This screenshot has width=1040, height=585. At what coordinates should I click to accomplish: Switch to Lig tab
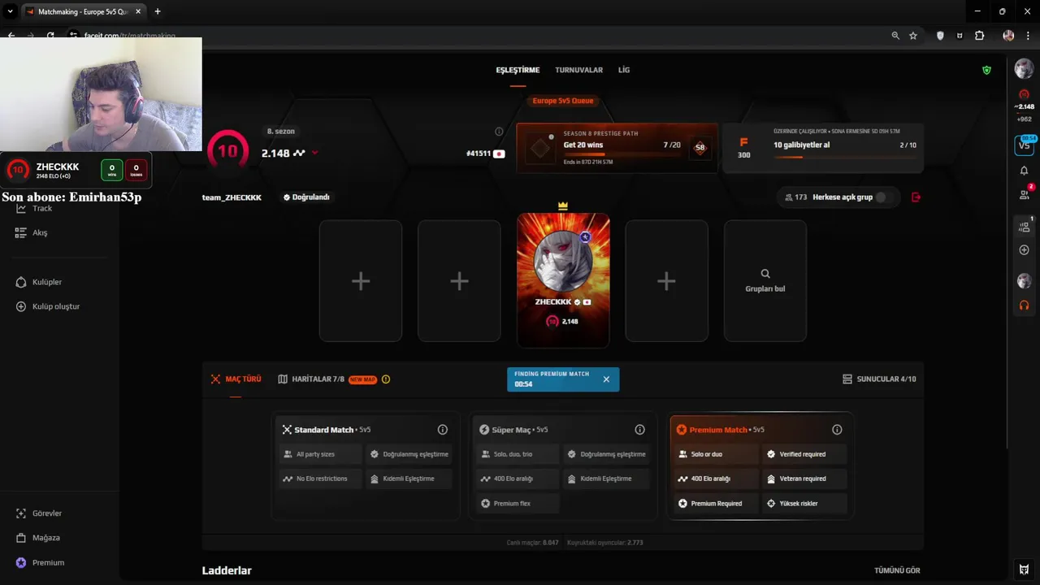pos(624,70)
